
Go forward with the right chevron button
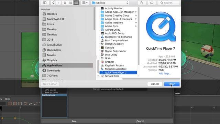pyautogui.click(x=58, y=3)
